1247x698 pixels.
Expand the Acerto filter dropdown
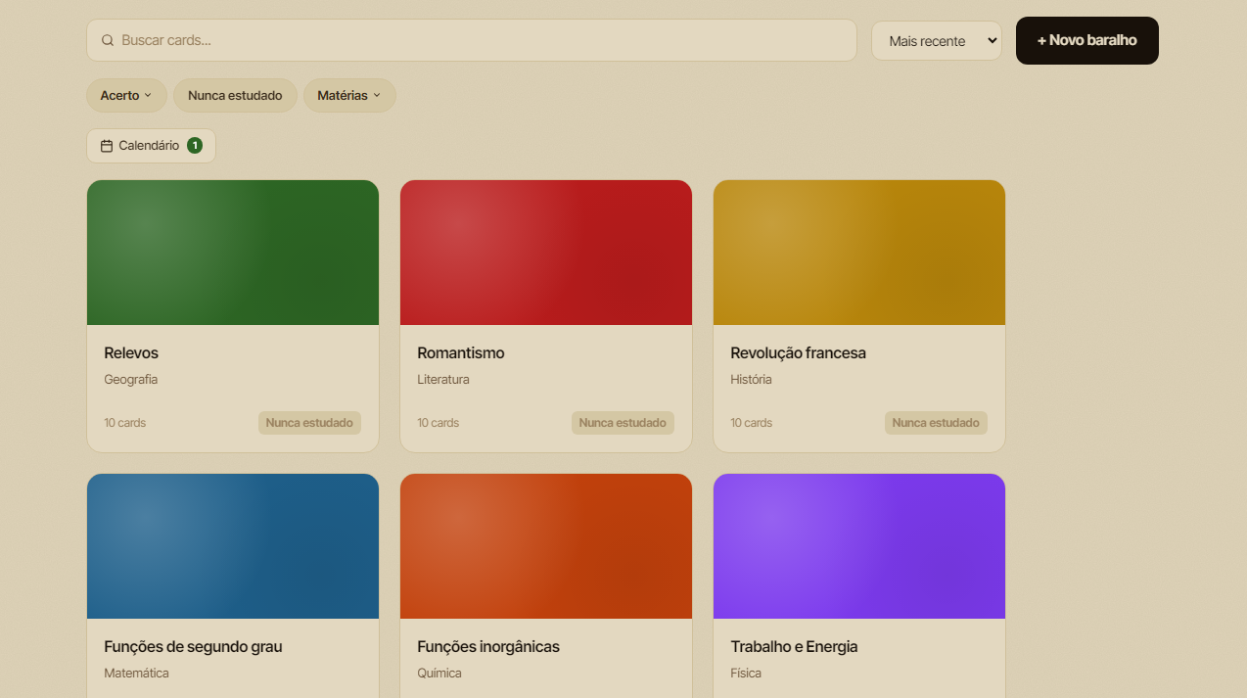126,95
